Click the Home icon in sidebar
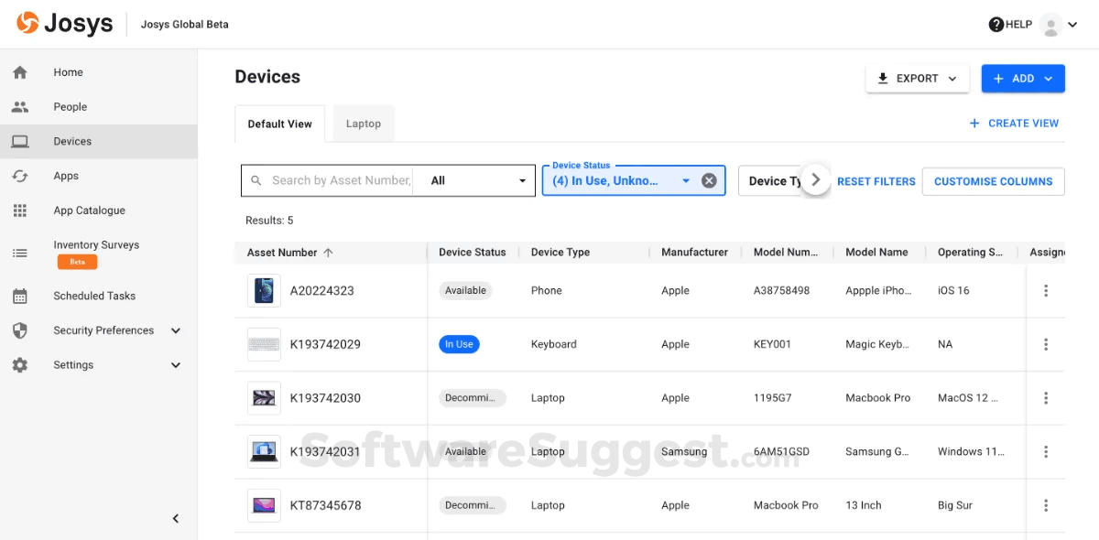This screenshot has height=540, width=1099. 20,72
